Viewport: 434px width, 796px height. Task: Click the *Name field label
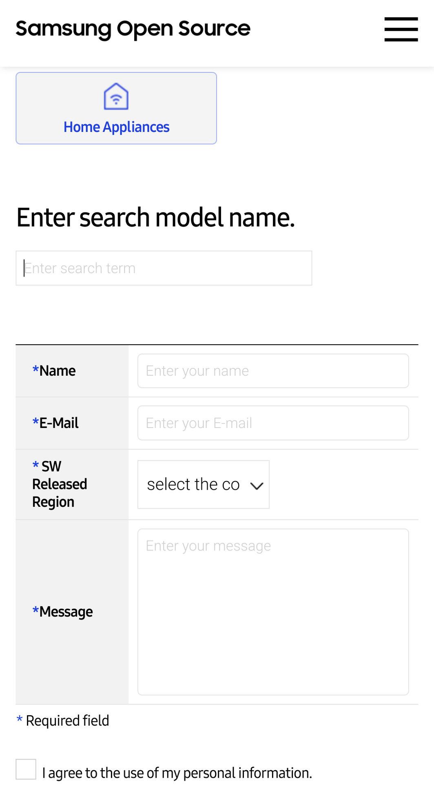coord(54,371)
